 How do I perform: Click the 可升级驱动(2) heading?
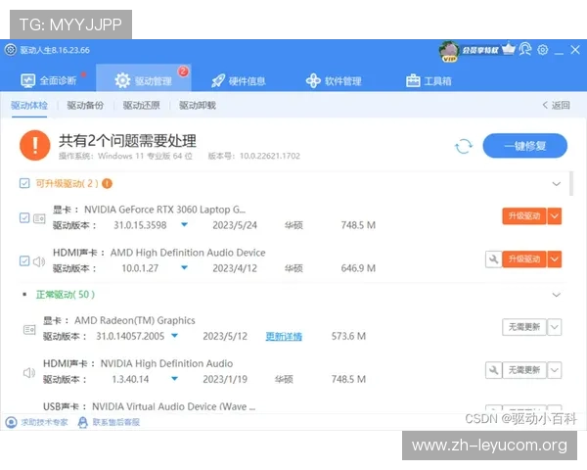tap(67, 184)
